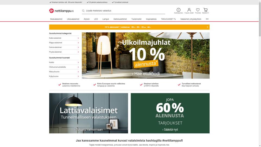The width and height of the screenshot is (261, 147).
Task: Click the nettilamppu.fi logo
Action: (61, 11)
